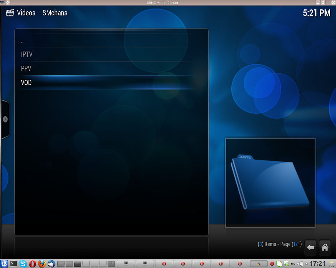
Task: Open the green chat tray icon
Action: [279, 264]
